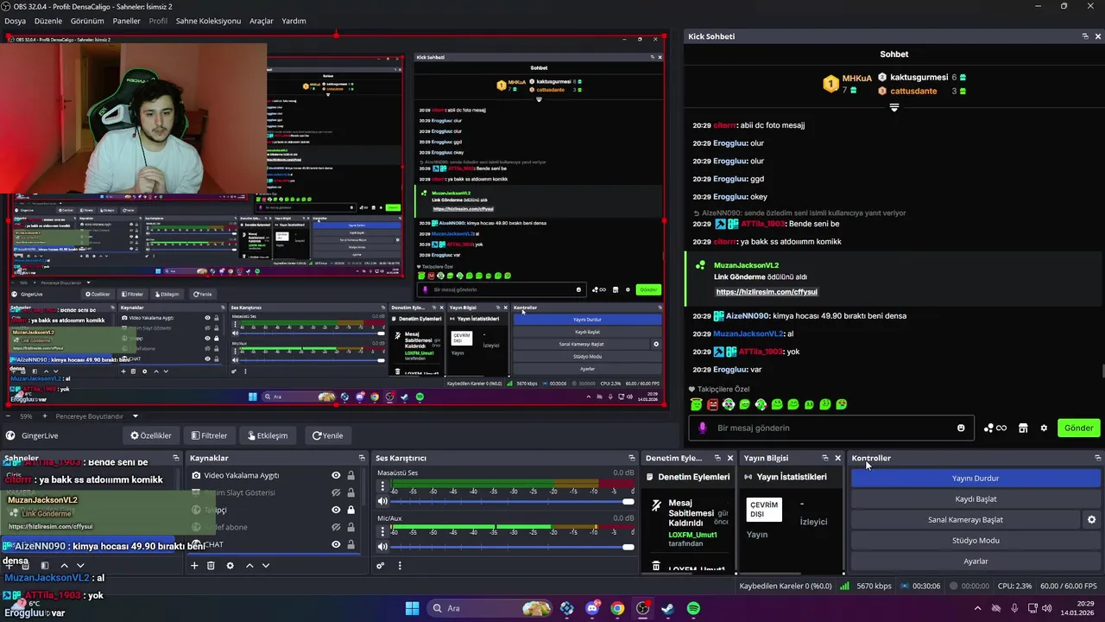Move selected source down in Kaynaklar

[266, 566]
